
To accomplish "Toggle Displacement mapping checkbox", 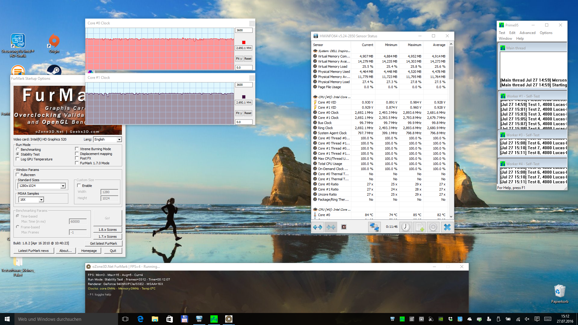I will pos(94,154).
